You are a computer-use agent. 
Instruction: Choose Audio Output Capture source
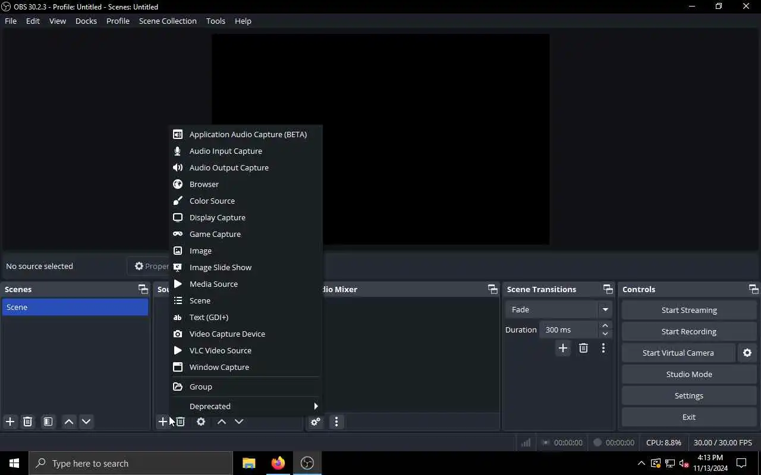pyautogui.click(x=246, y=167)
